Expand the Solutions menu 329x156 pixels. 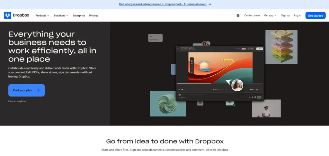coord(61,15)
